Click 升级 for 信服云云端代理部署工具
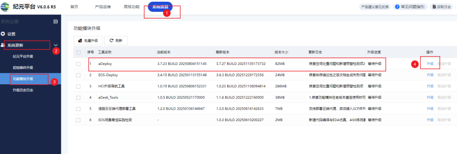The image size is (457, 154). (430, 109)
